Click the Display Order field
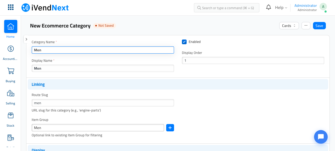This screenshot has width=335, height=151. click(x=253, y=60)
